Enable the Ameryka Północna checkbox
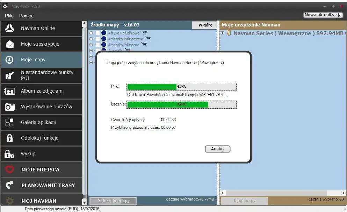Screen dimensions: 347x212 [x=98, y=45]
